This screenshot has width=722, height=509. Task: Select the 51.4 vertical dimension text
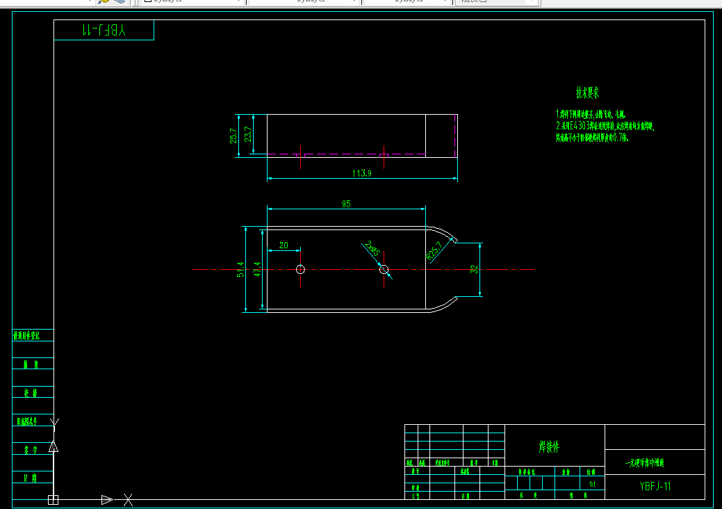240,270
